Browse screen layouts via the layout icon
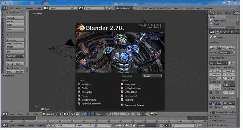 click(46, 8)
